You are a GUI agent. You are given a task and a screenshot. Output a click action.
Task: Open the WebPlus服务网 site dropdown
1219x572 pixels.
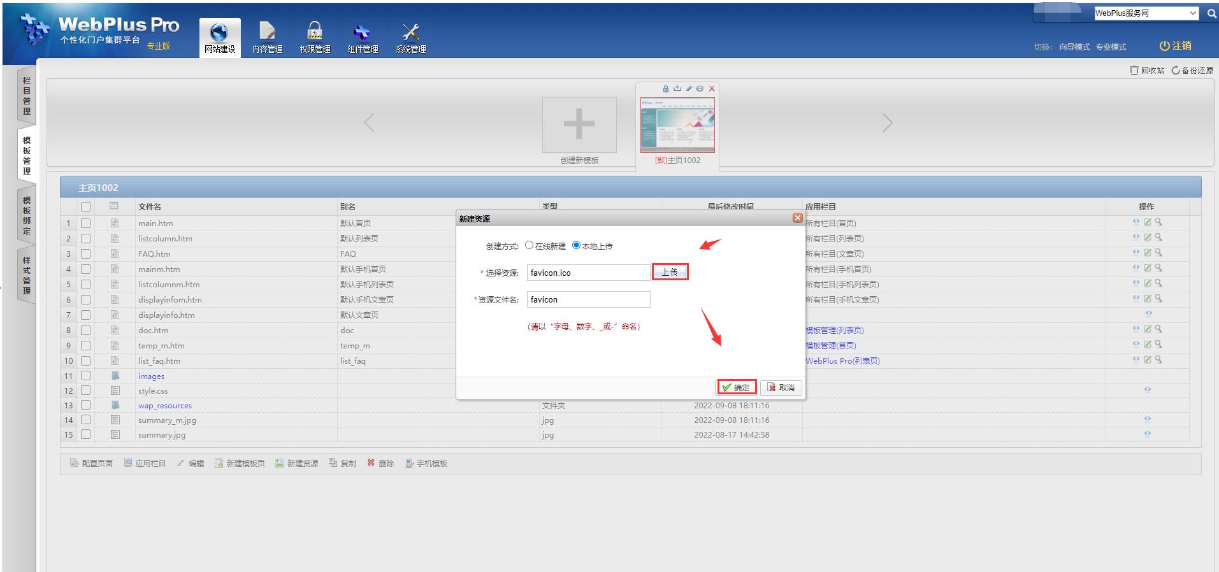click(x=1146, y=13)
